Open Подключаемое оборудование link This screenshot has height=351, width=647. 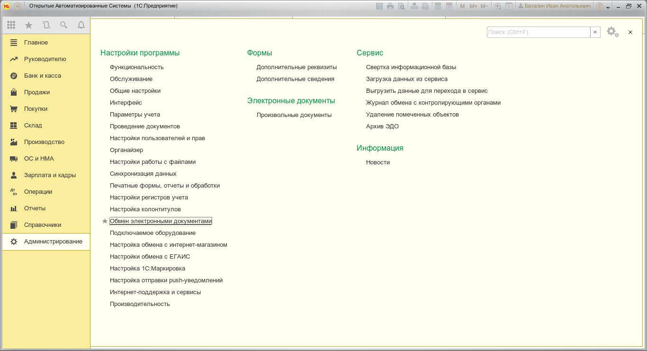[153, 233]
